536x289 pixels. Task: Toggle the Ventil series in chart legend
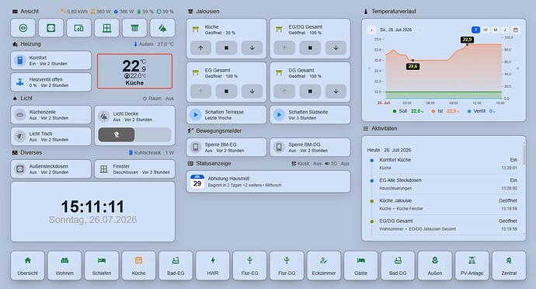(481, 111)
